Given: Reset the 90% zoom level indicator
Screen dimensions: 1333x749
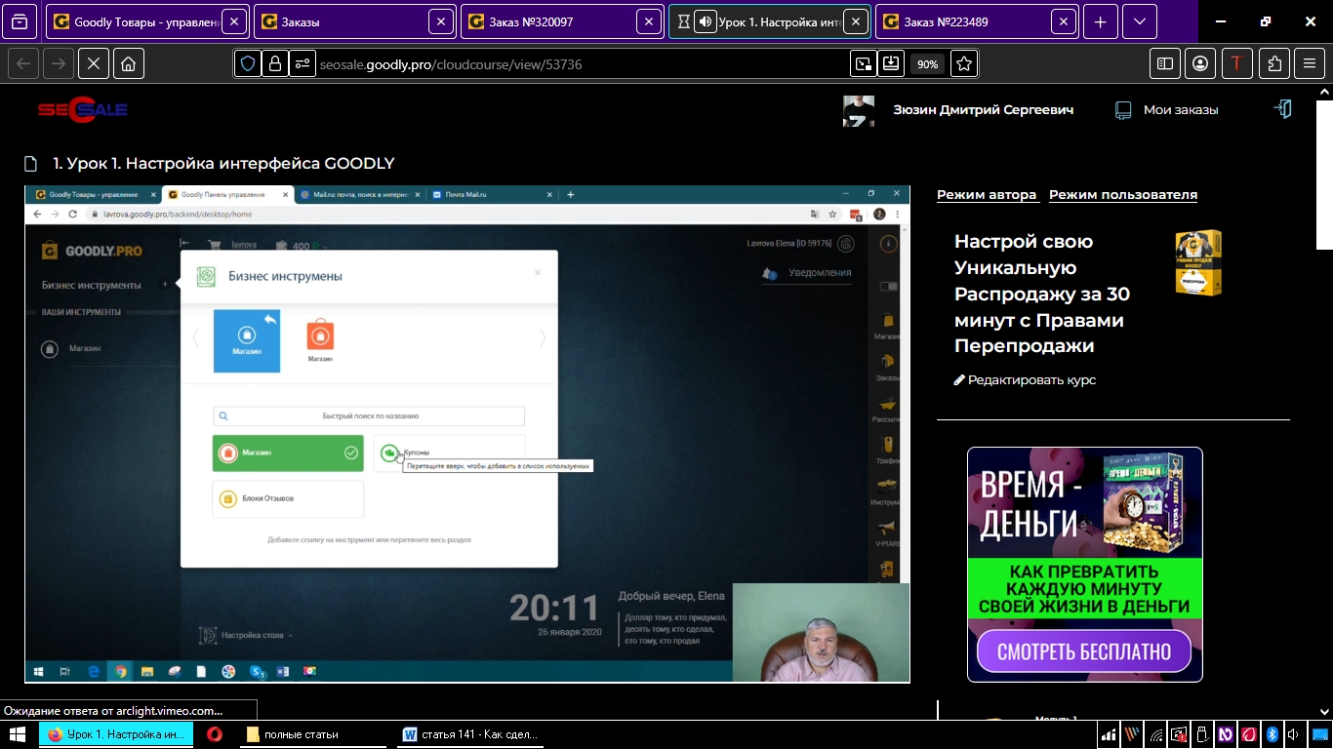Looking at the screenshot, I should pos(926,64).
